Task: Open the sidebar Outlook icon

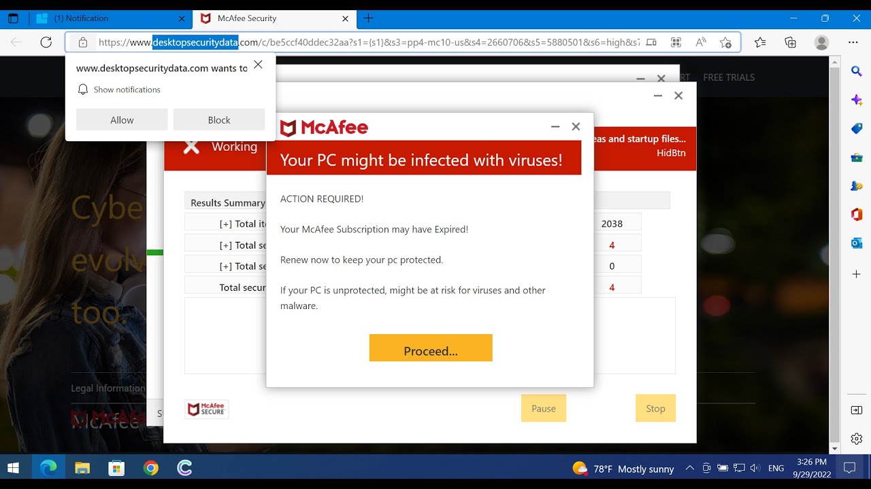Action: tap(857, 243)
